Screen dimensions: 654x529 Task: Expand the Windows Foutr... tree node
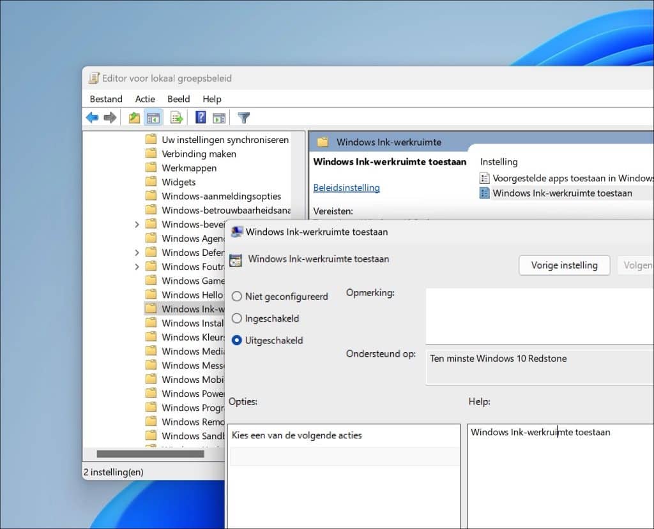[137, 267]
